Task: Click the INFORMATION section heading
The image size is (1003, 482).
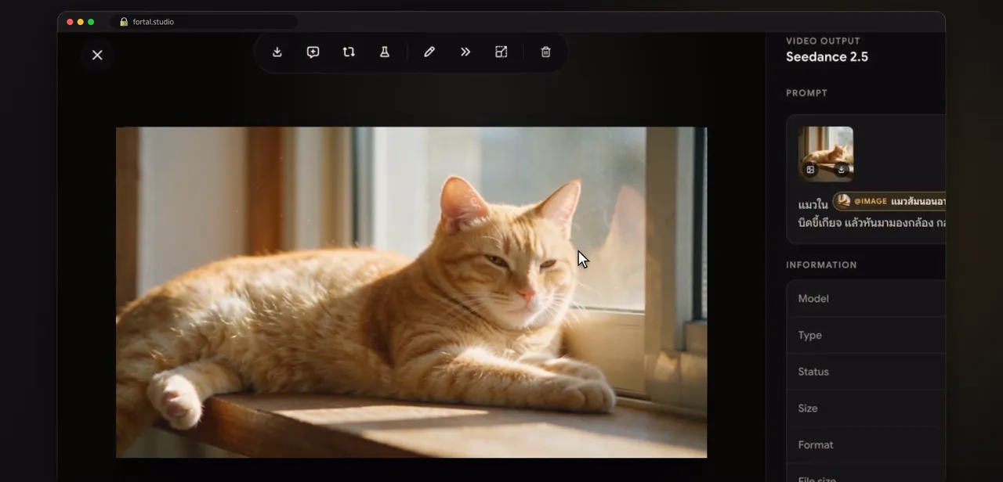Action: 821,265
